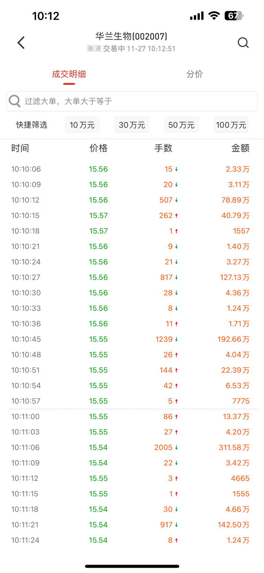Viewport: 264px width, 573px height.
Task: Tap the down arrow beside 2005 lots
Action: [x=176, y=448]
